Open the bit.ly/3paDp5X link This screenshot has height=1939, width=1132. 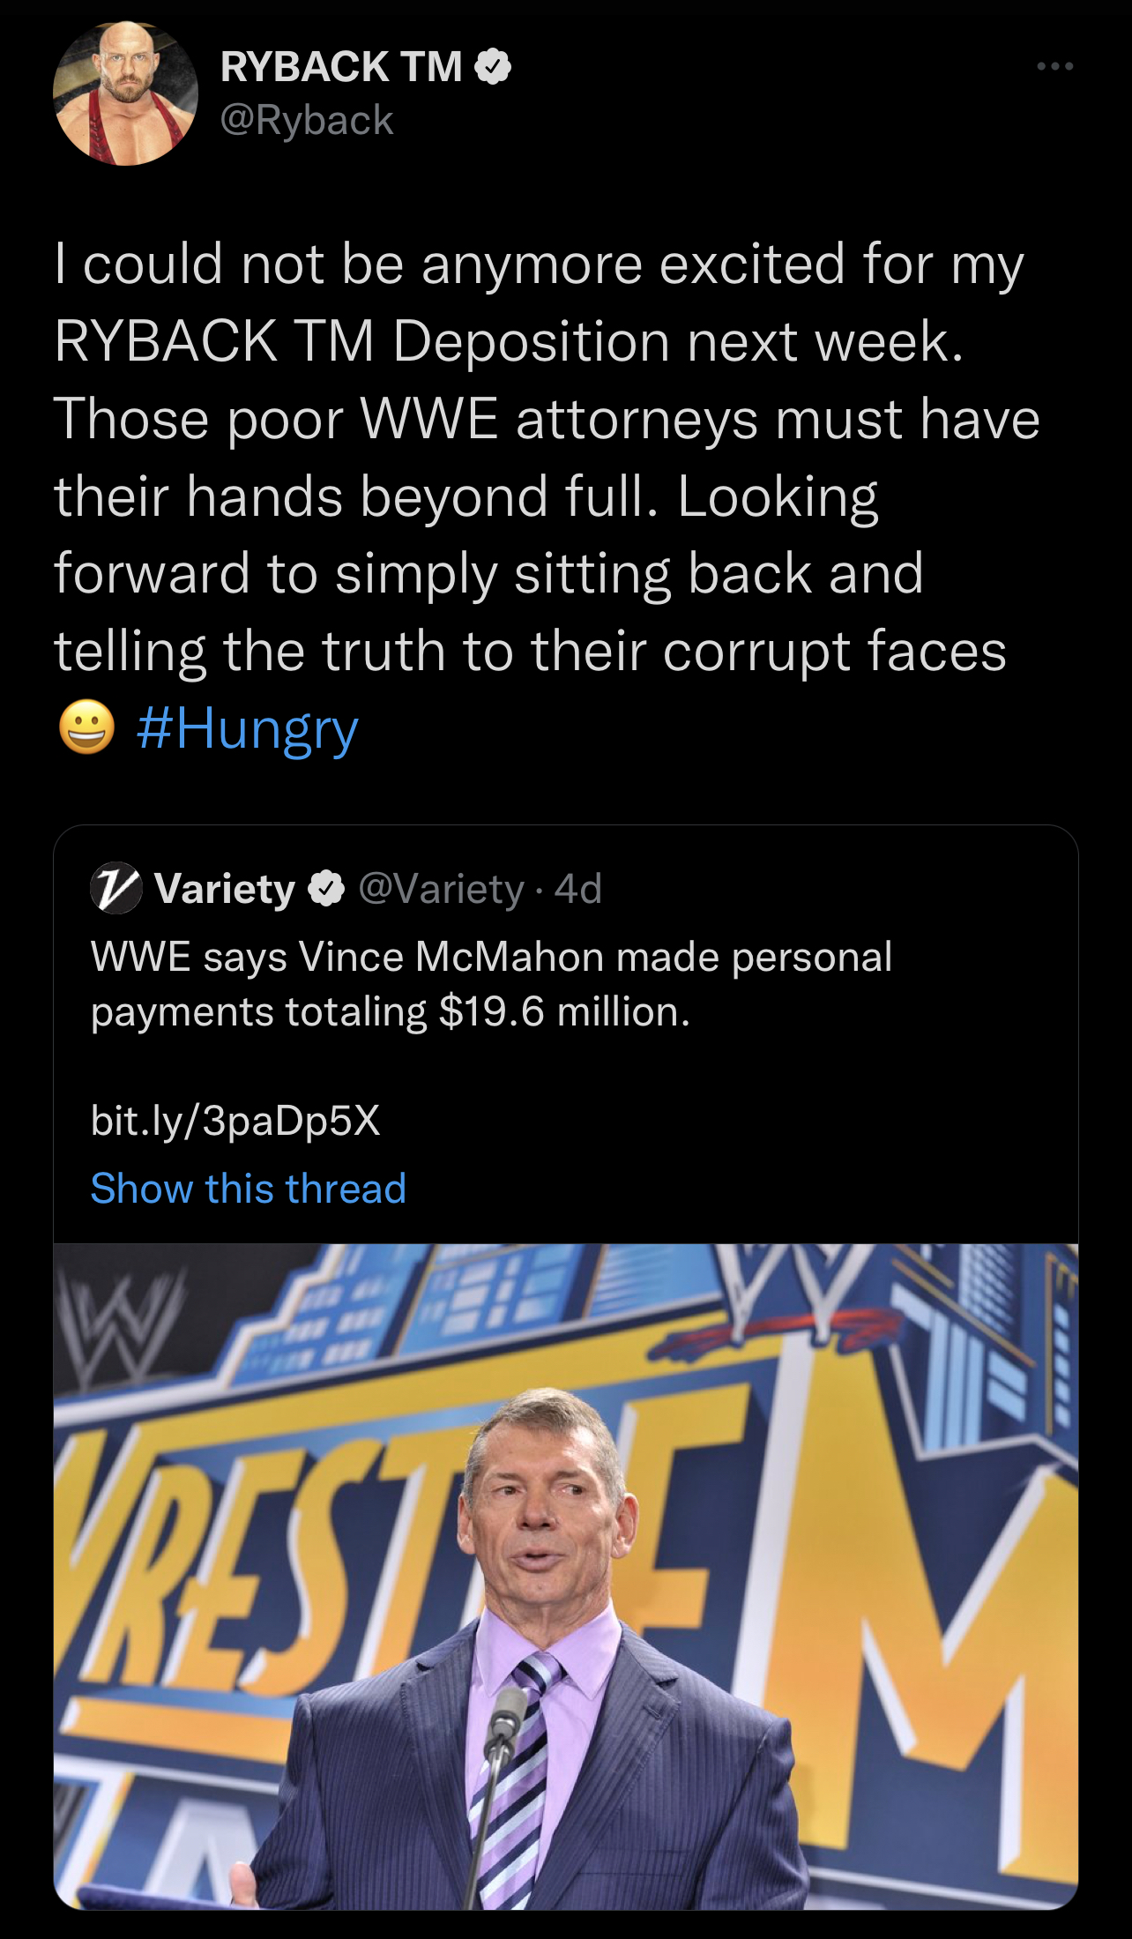pyautogui.click(x=235, y=1121)
